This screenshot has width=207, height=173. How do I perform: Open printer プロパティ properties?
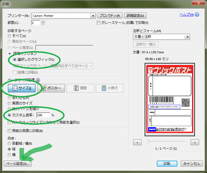[x=110, y=16]
